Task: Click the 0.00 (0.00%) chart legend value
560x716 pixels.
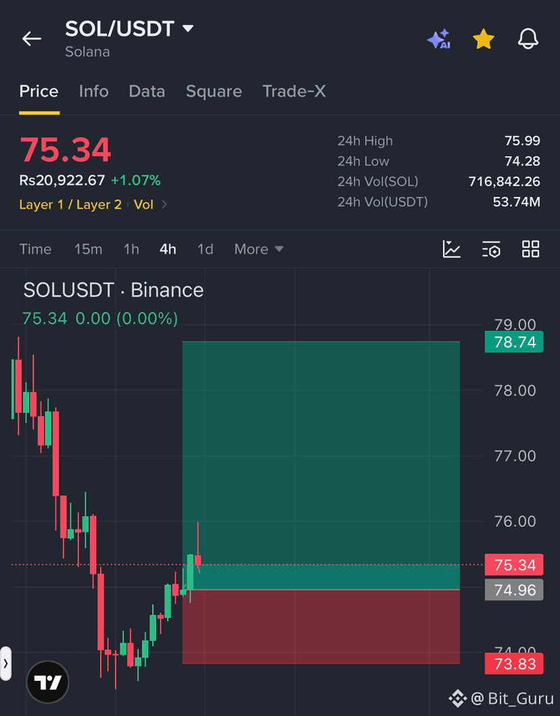Action: point(126,318)
